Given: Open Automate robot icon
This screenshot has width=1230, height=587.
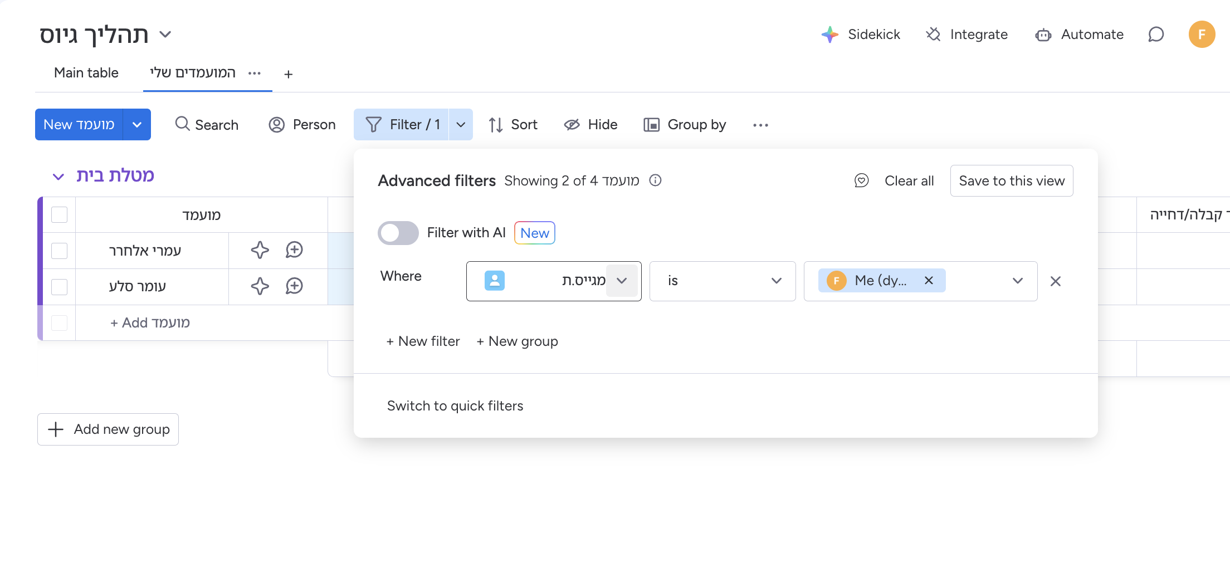Looking at the screenshot, I should tap(1043, 35).
